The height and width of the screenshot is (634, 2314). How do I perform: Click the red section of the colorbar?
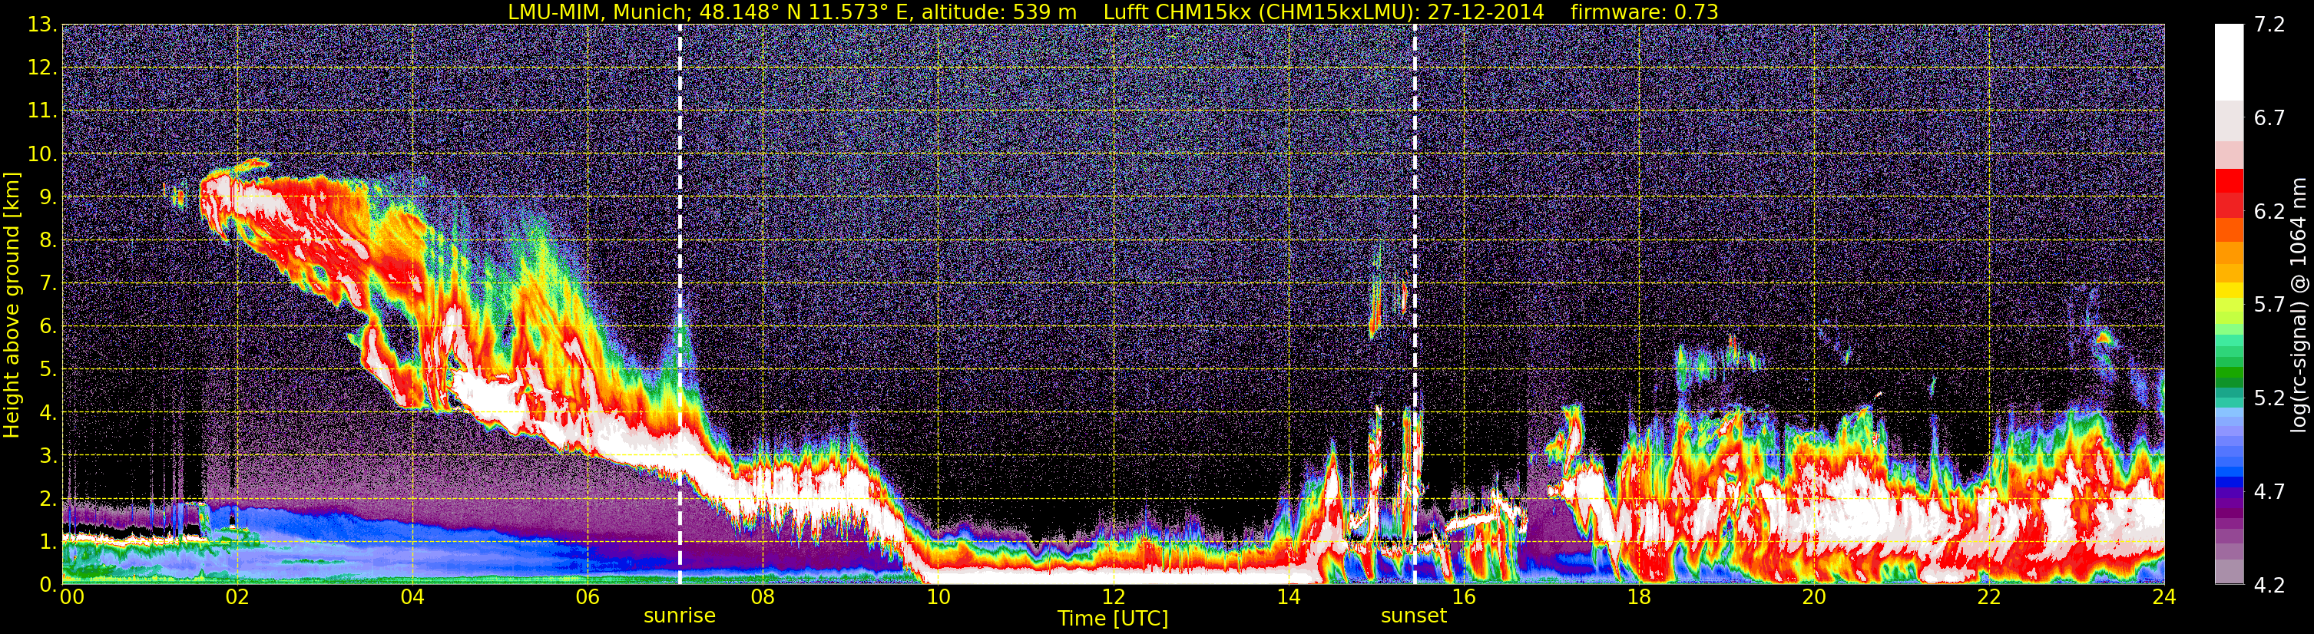coord(2229,192)
